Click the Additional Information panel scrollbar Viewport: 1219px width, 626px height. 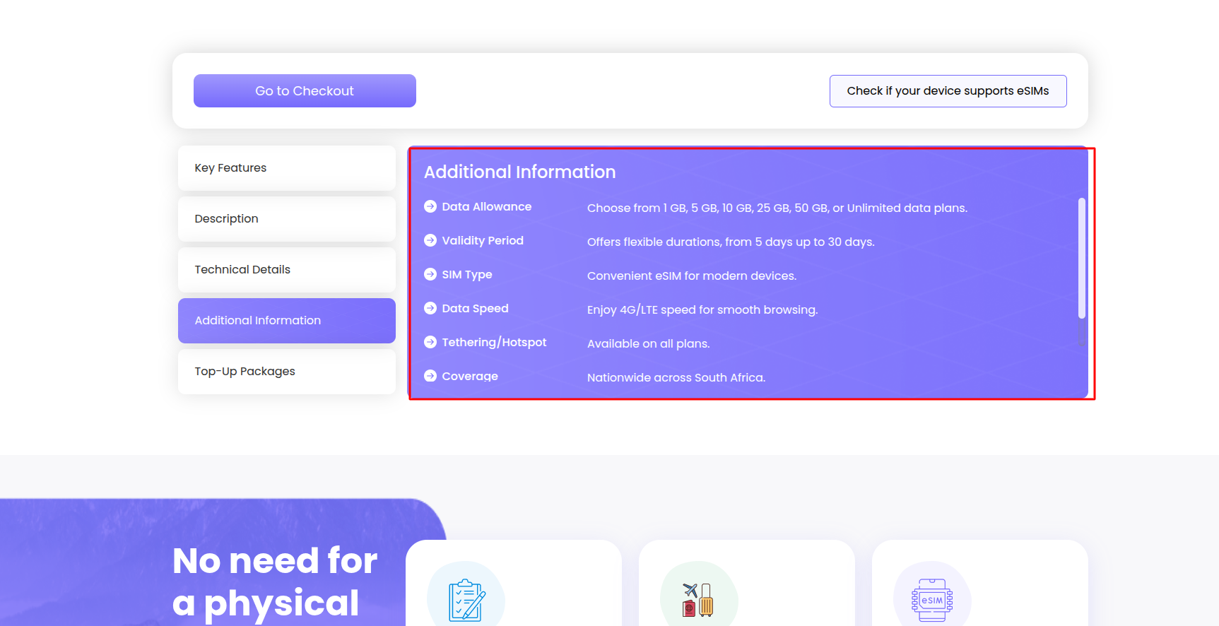[x=1081, y=258]
